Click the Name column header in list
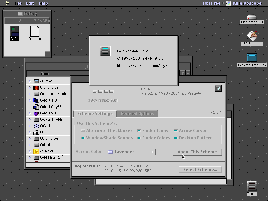Image resolution: width=268 pixels, height=201 pixels. click(x=45, y=74)
